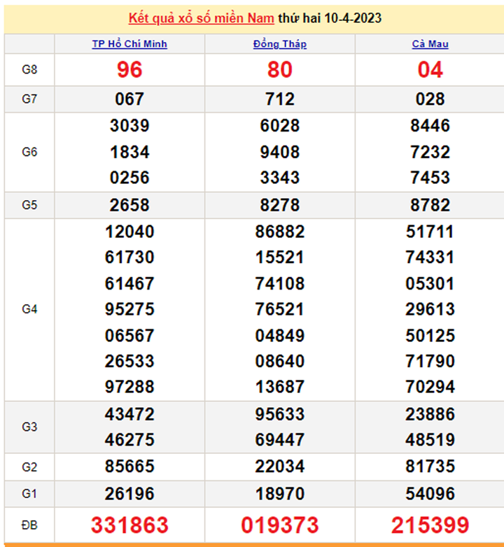Image resolution: width=504 pixels, height=547 pixels.
Task: Select the G4 prize row label
Action: click(x=29, y=309)
